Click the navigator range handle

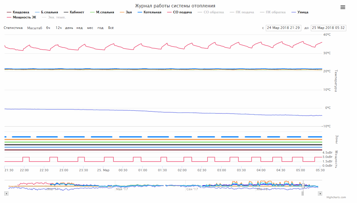[303, 186]
